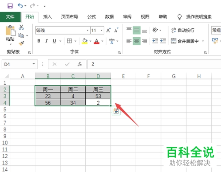This screenshot has width=221, height=172.
Task: Open the 公式 tab
Action: coord(91,17)
